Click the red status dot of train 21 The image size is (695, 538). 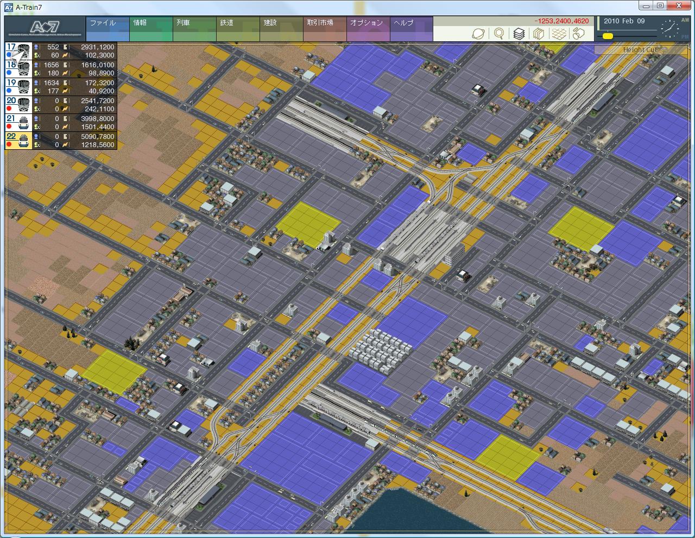pos(9,126)
